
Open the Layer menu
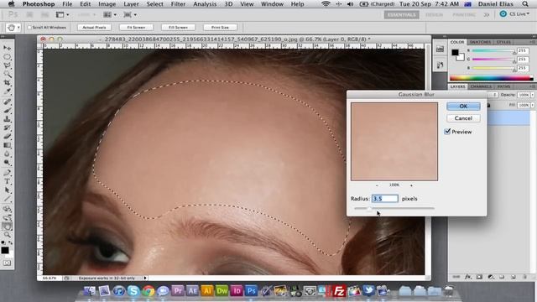point(131,4)
